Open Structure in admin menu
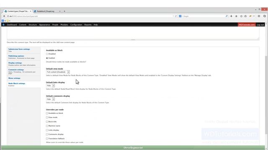The image size is (268, 150). coord(33,25)
